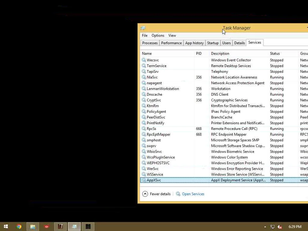Select 'Telephony' description cell
The width and height of the screenshot is (308, 231).
(219, 71)
